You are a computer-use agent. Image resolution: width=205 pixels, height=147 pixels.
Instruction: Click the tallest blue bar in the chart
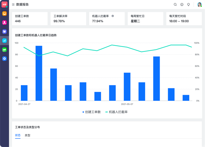(39, 73)
